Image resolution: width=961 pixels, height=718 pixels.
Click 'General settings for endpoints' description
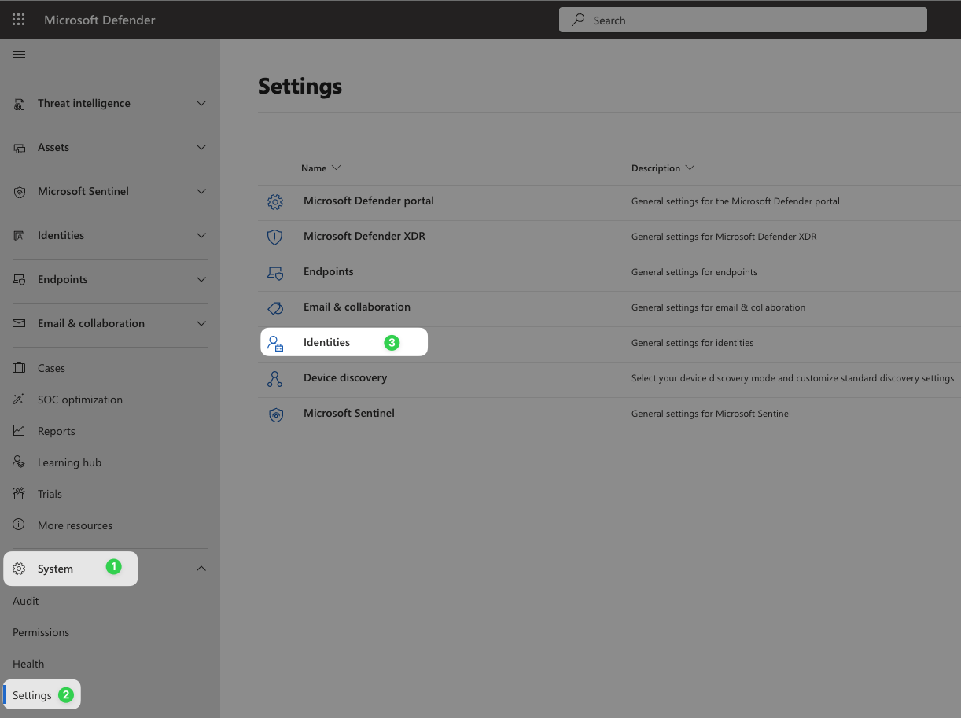pos(694,272)
